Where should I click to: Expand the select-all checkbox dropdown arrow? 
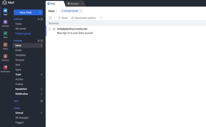54,18
